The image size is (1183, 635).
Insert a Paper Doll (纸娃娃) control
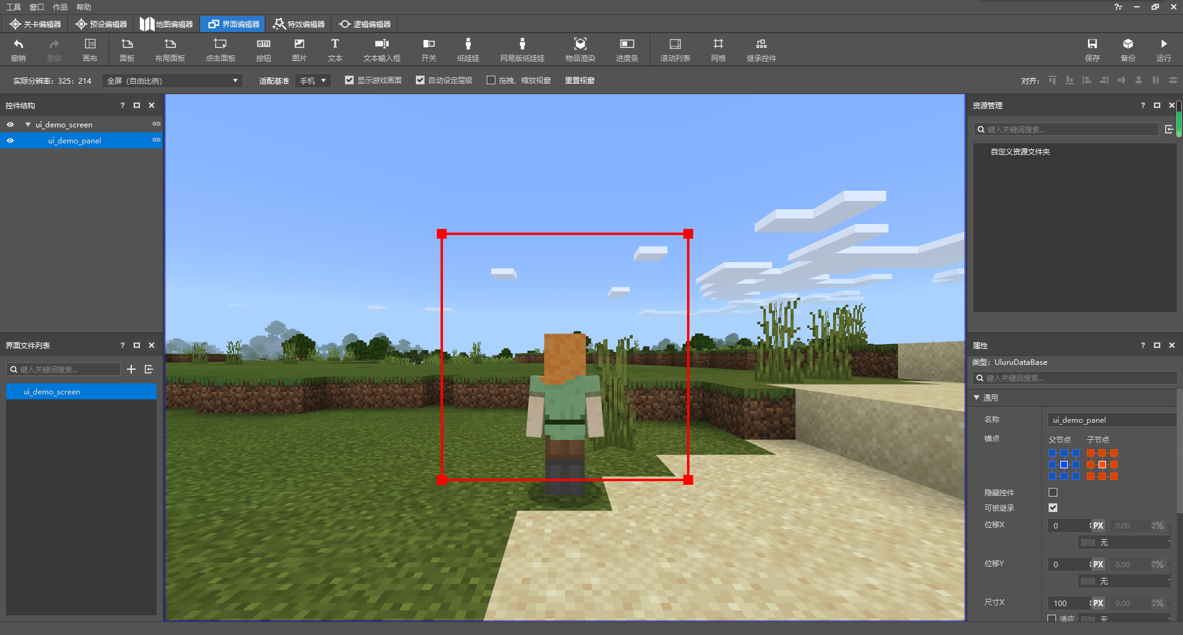tap(468, 50)
